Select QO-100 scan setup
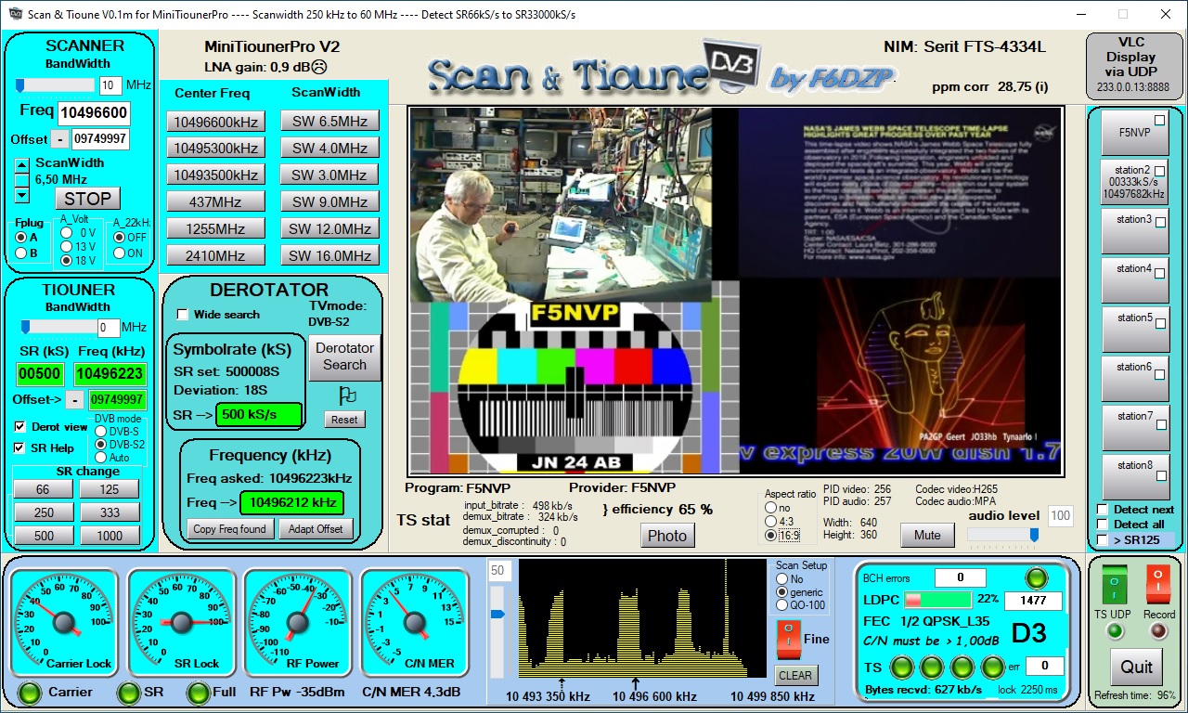The width and height of the screenshot is (1188, 713). click(782, 605)
